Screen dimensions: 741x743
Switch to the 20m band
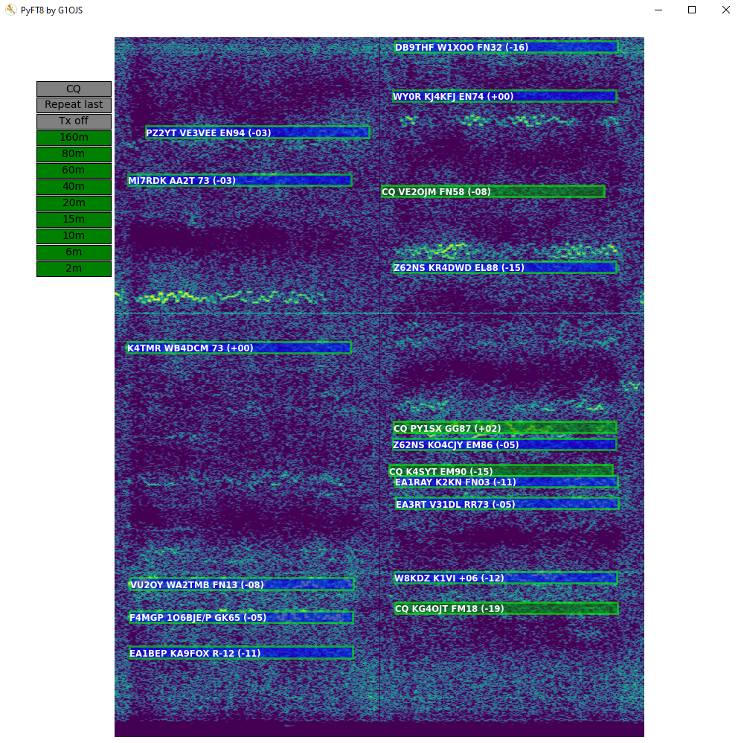click(x=73, y=203)
